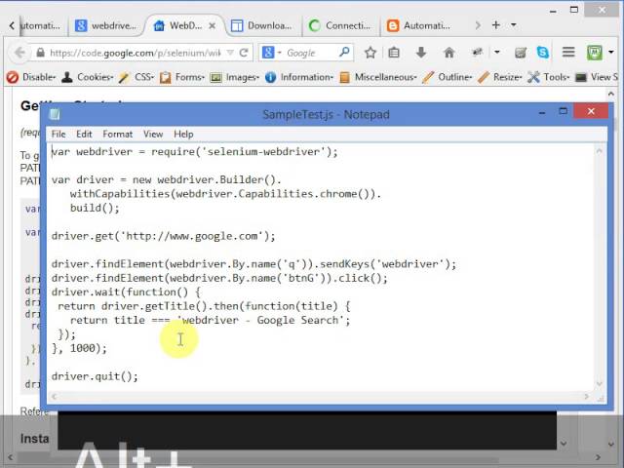Open the Outline developer toolbar menu
This screenshot has width=624, height=468.
448,77
